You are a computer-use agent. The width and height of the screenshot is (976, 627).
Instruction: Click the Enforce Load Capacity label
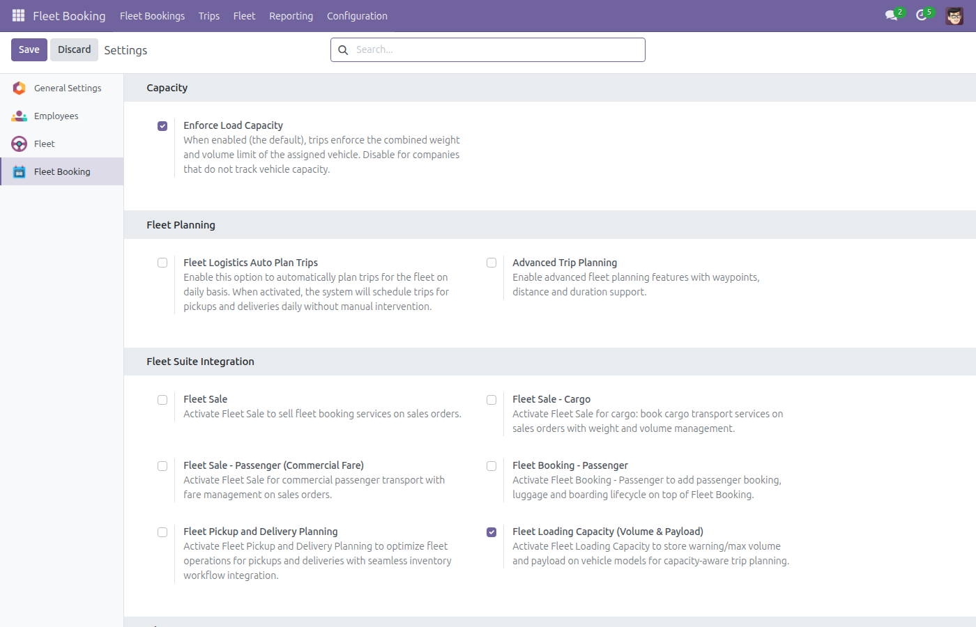click(x=233, y=125)
